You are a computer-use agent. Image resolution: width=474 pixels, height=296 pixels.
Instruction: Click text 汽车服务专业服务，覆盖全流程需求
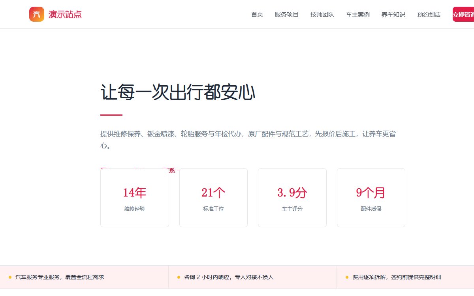tap(60, 277)
